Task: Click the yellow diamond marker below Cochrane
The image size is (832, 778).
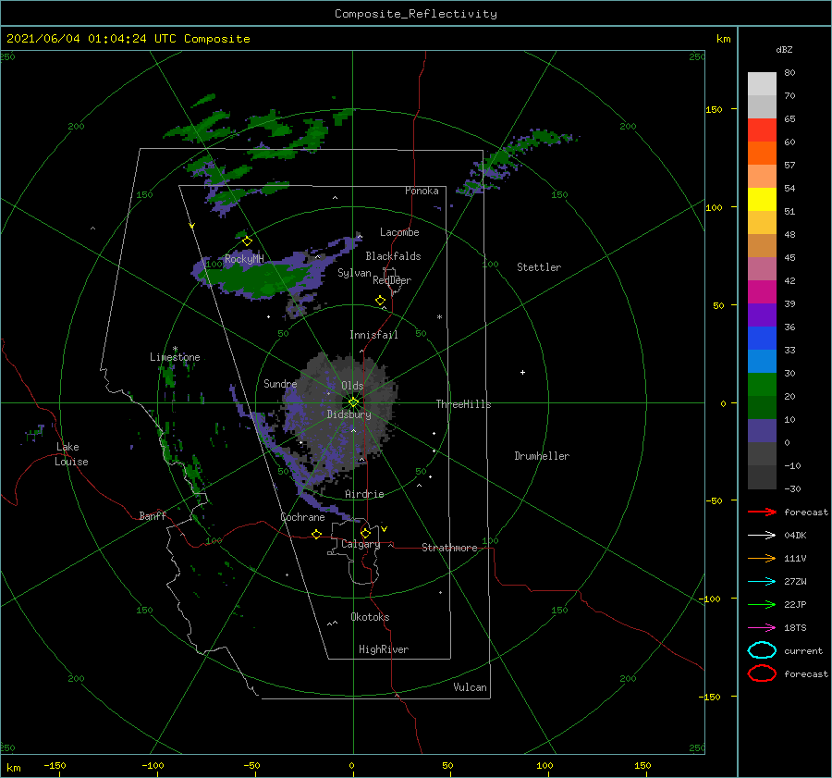Action: point(316,535)
